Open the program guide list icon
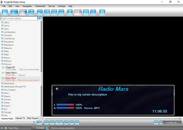The width and height of the screenshot is (183, 130). tap(86, 12)
